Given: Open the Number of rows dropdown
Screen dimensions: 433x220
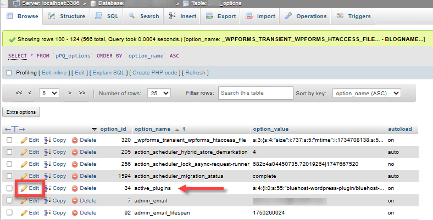Looking at the screenshot, I should (x=160, y=94).
